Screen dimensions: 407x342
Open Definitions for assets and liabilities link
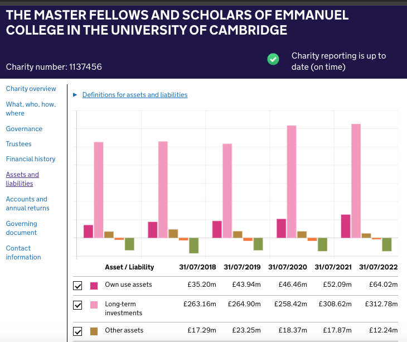[135, 95]
